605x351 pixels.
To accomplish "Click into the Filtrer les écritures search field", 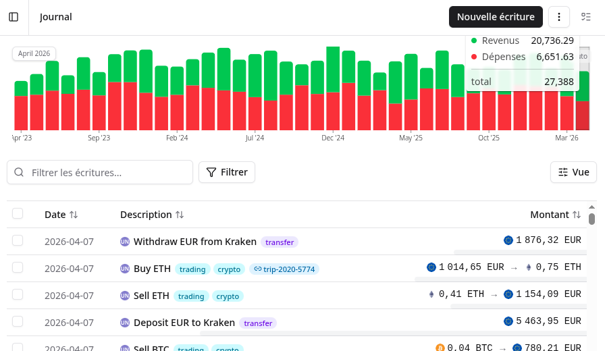I will click(108, 172).
